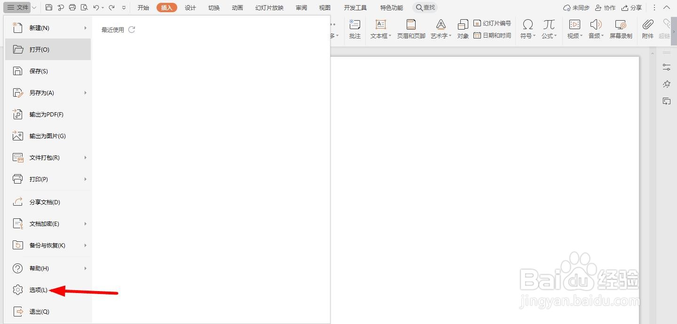Expand the 帮助(H) submenu arrow

click(x=86, y=268)
